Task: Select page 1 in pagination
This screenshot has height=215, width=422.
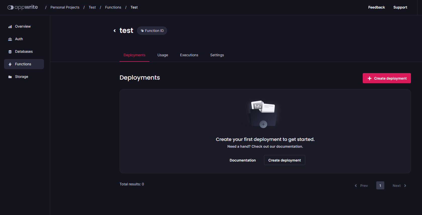Action: pos(380,185)
